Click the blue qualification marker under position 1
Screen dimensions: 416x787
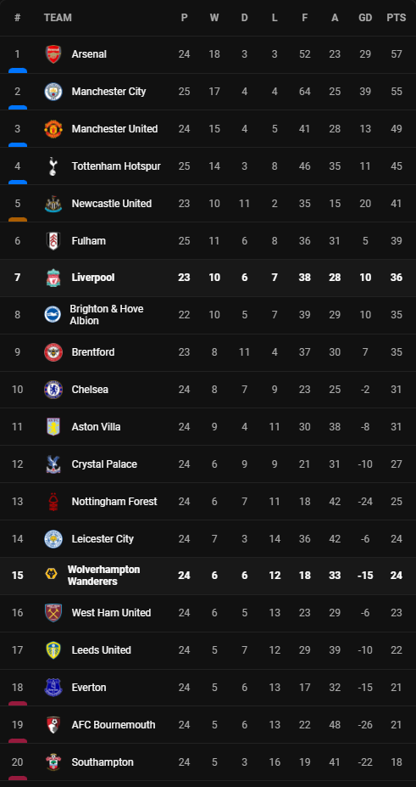pos(18,70)
